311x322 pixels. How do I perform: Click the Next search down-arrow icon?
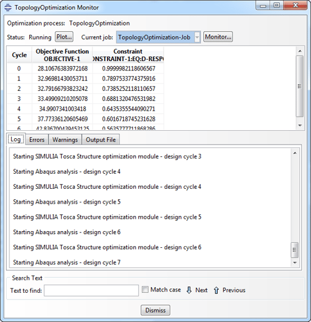tap(189, 290)
